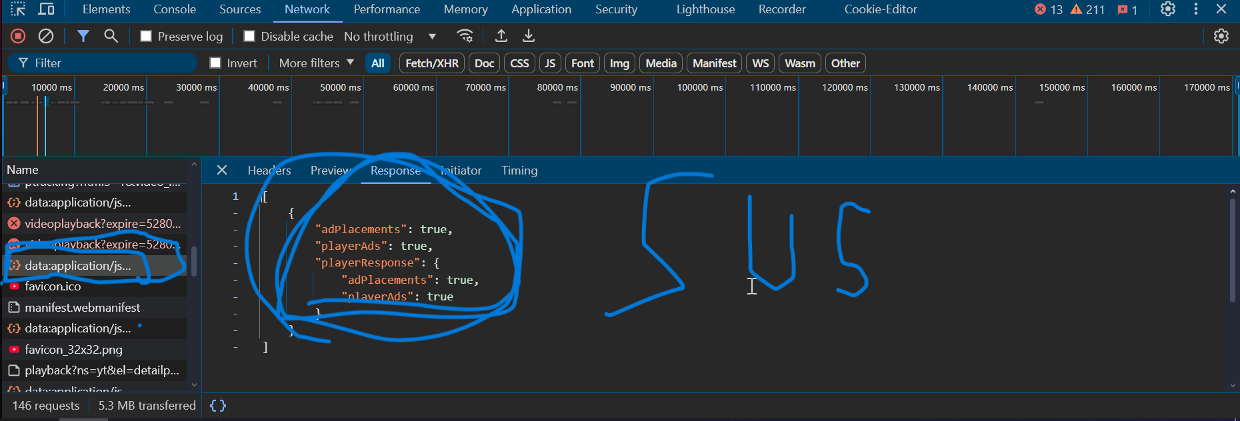The height and width of the screenshot is (421, 1240).
Task: Switch to the Console tab
Action: click(x=175, y=9)
